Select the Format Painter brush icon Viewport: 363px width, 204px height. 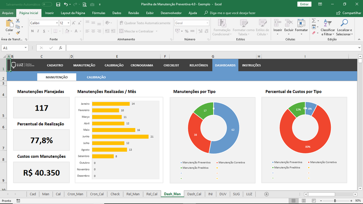(x=18, y=33)
